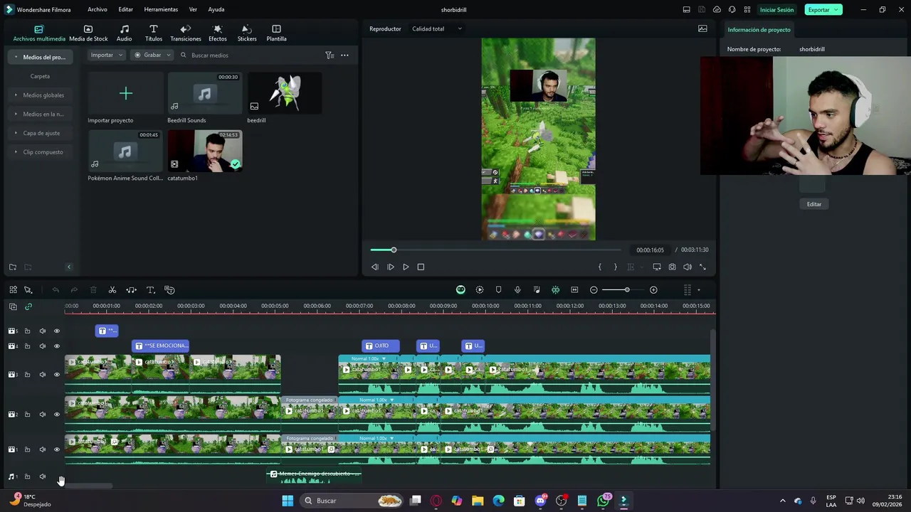Enter fullscreen preview with the expand icon
This screenshot has width=911, height=512.
coord(702,267)
